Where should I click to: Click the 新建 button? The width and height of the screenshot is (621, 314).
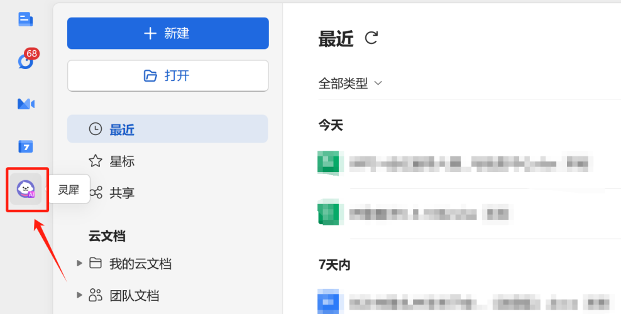click(x=168, y=33)
